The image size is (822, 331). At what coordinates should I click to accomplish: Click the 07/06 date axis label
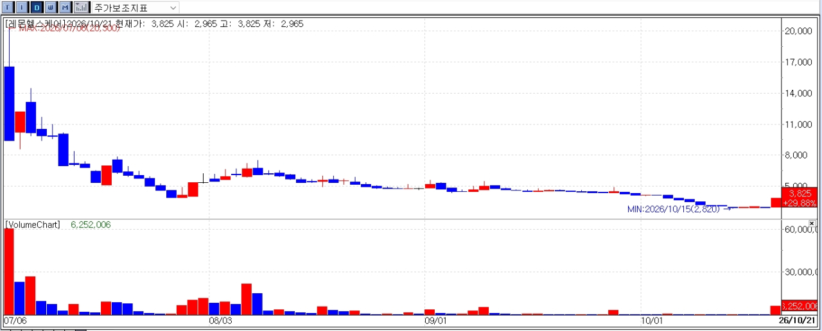point(15,319)
